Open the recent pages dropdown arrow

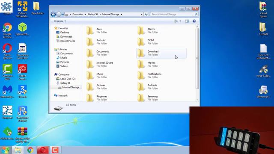tap(63, 15)
